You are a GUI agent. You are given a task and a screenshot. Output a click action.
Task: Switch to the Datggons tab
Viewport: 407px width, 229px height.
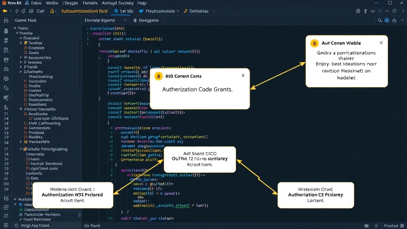click(x=146, y=20)
